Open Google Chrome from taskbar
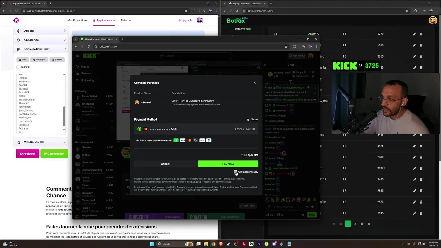 (x=213, y=244)
